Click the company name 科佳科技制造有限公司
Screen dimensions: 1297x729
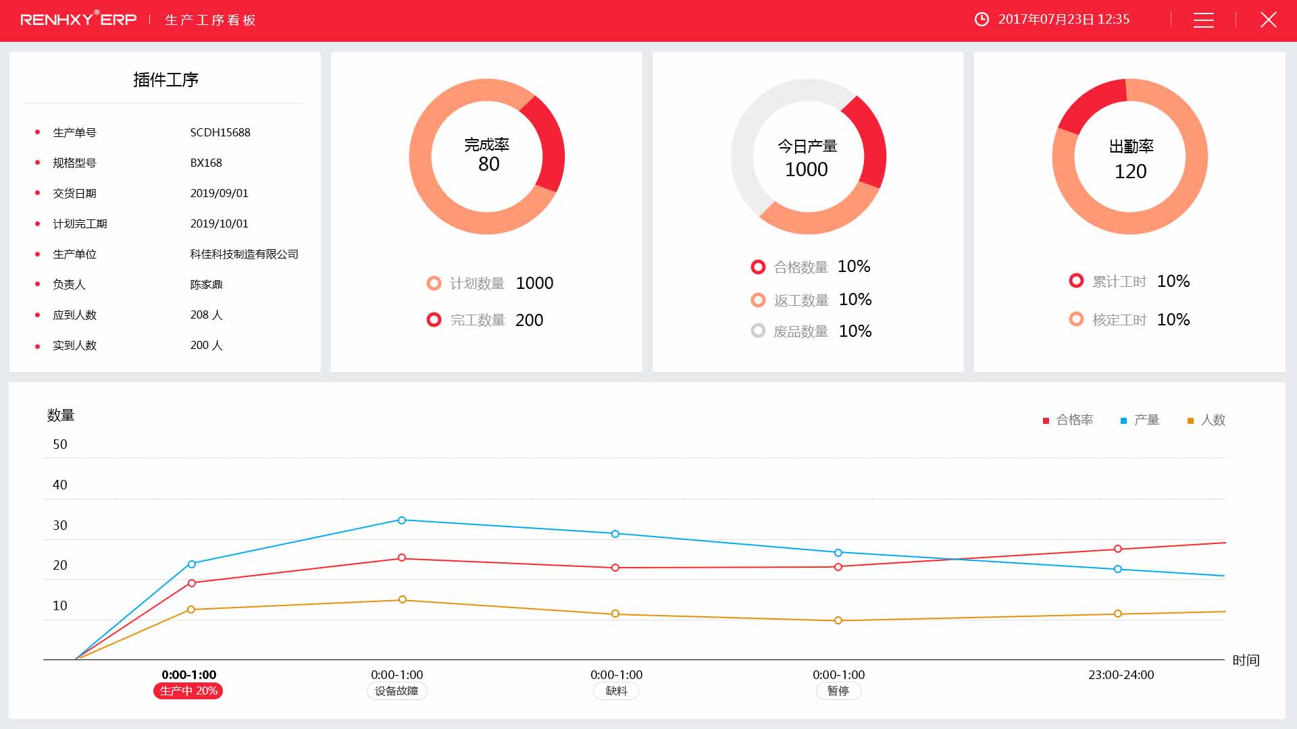(x=244, y=254)
